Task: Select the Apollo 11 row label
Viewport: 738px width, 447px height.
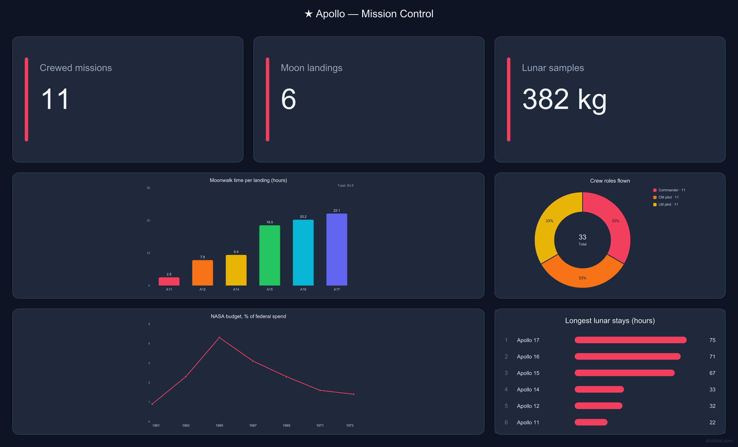Action: coord(528,422)
